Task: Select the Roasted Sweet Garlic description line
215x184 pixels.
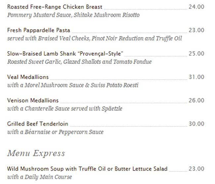Action: 79,62
